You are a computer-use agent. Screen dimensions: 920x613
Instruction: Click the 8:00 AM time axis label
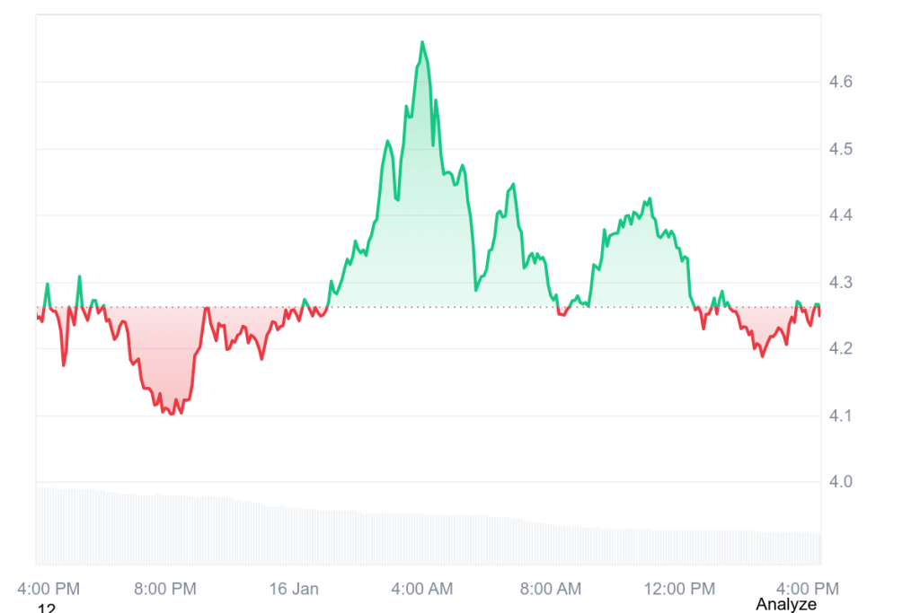pyautogui.click(x=551, y=589)
